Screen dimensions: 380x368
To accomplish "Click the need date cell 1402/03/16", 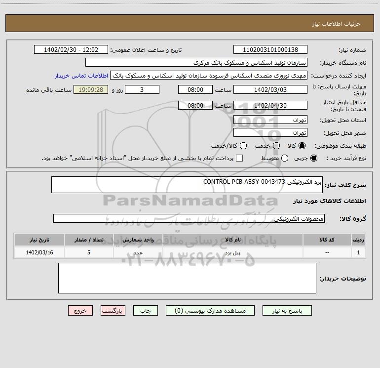I will (x=39, y=252).
